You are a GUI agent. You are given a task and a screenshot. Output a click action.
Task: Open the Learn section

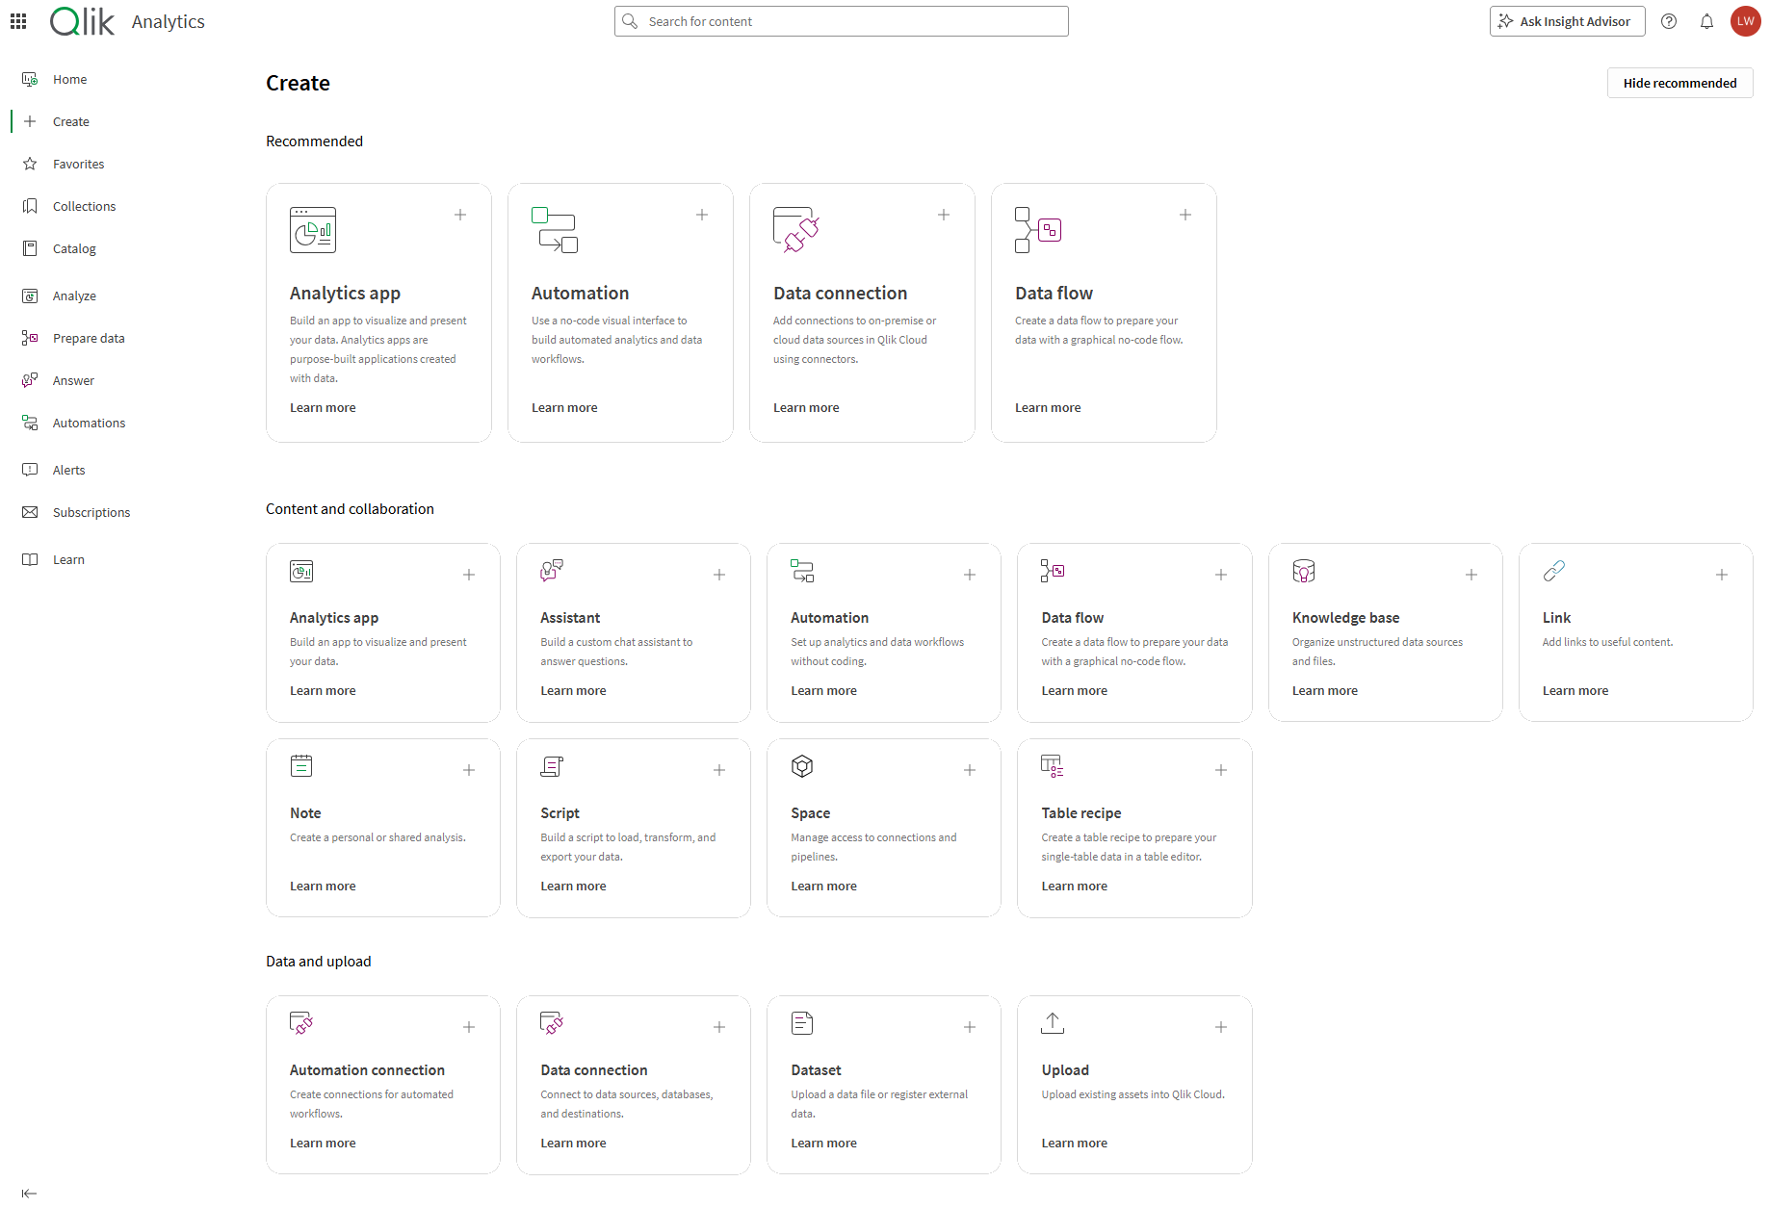pyautogui.click(x=67, y=558)
